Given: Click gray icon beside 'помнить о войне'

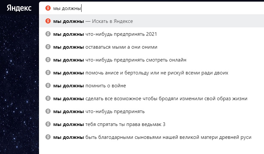Looking at the screenshot, I should pyautogui.click(x=48, y=86).
